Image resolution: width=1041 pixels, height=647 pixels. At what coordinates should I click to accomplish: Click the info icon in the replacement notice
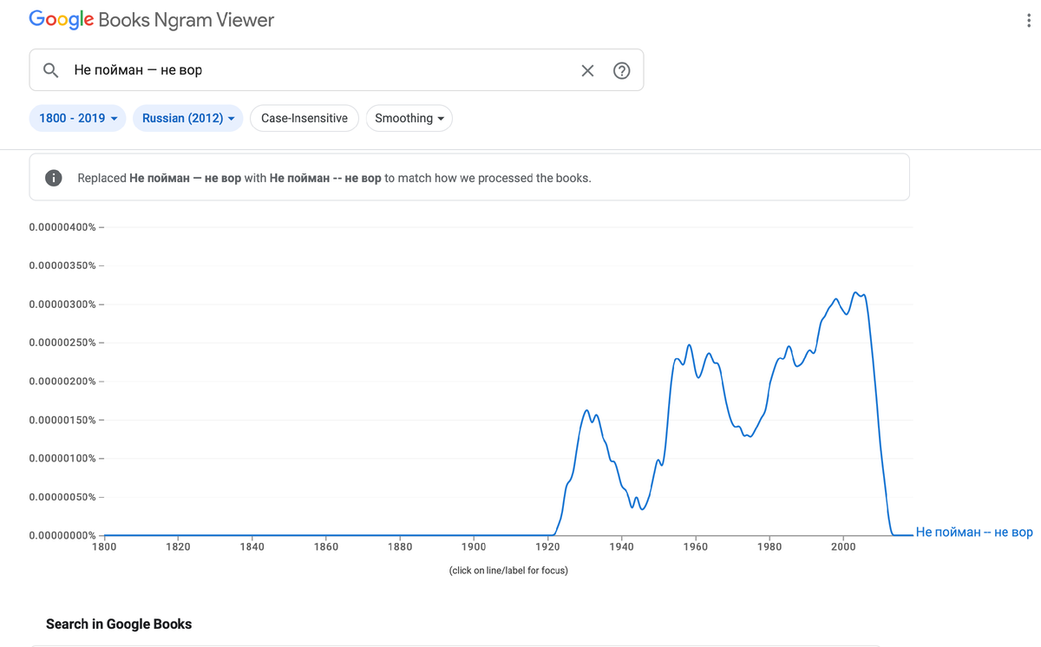coord(54,178)
